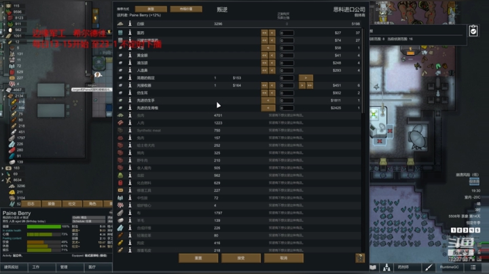Click the help question-mark icon at dialog bottom
The image size is (489, 274).
(x=360, y=258)
